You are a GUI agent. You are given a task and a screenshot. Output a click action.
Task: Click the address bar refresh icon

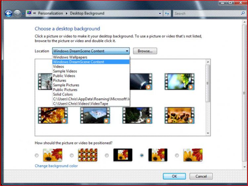[167, 14]
